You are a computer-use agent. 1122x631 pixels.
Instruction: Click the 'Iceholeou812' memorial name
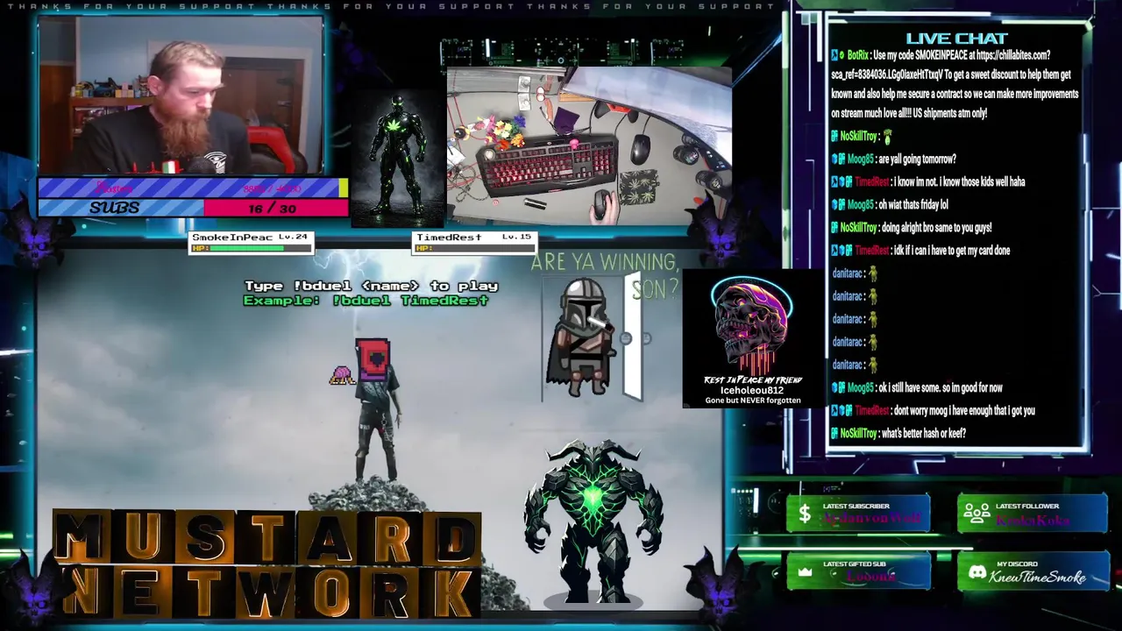click(751, 390)
